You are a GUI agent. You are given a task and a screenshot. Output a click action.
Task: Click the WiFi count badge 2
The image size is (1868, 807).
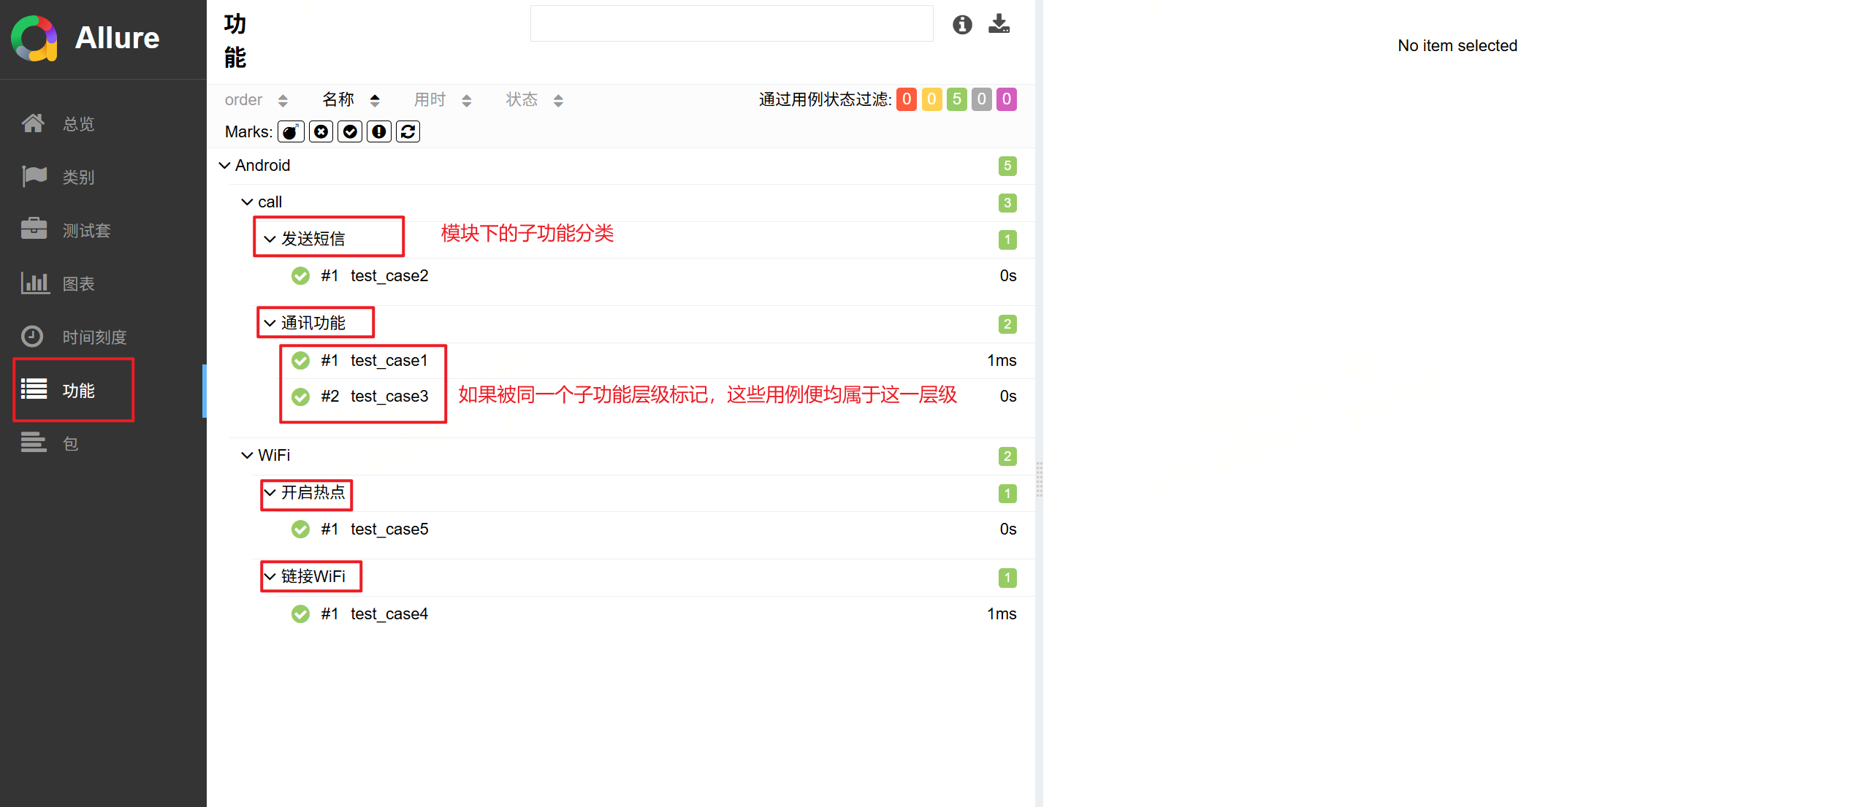[1007, 456]
